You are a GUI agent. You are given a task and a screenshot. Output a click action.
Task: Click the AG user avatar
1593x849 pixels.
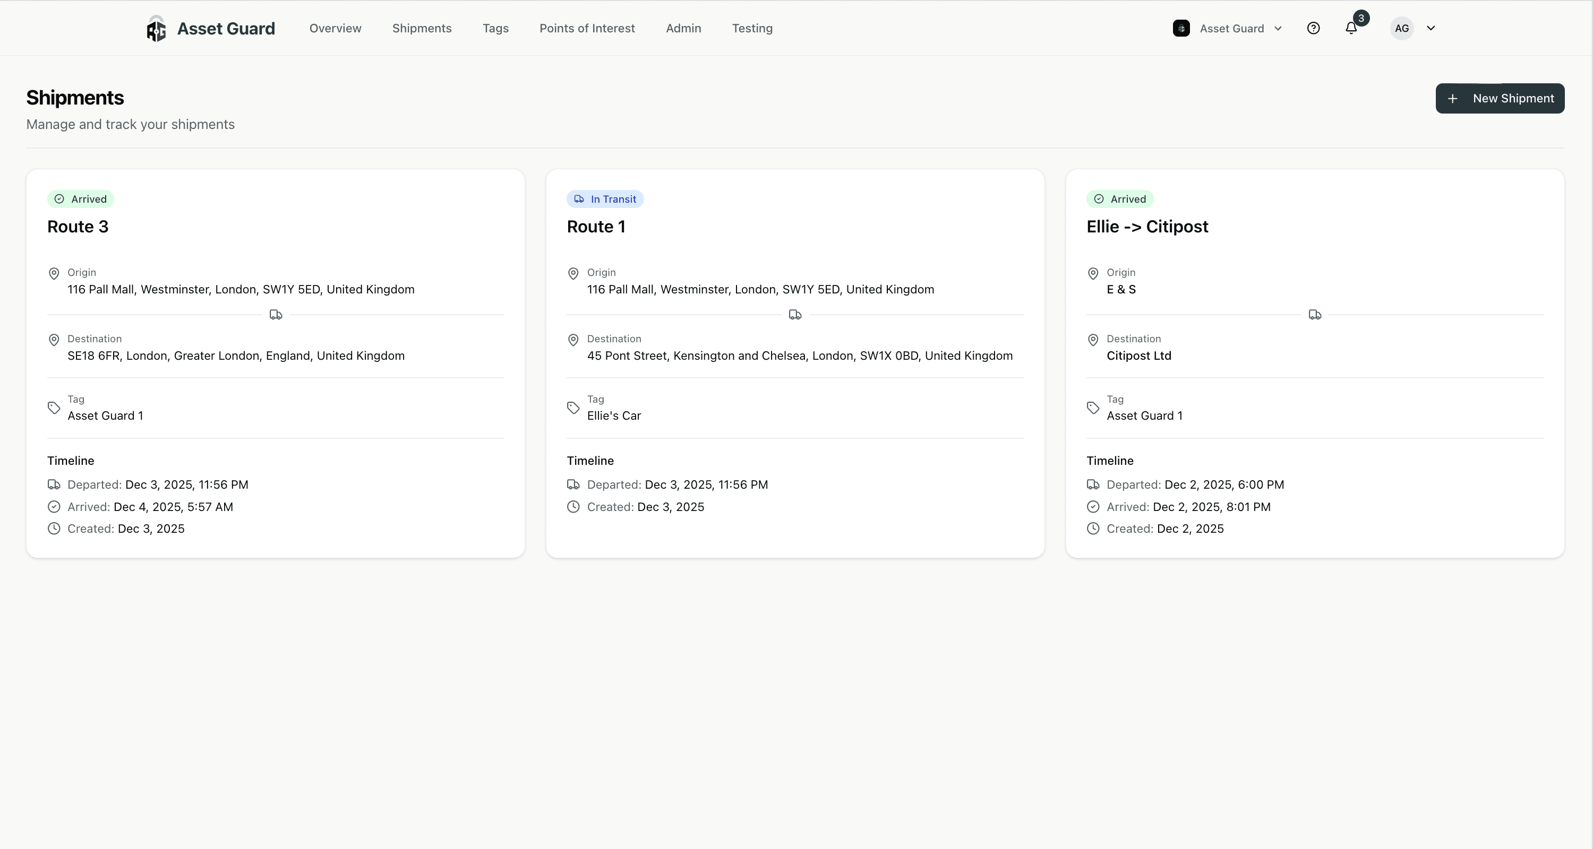coord(1402,29)
